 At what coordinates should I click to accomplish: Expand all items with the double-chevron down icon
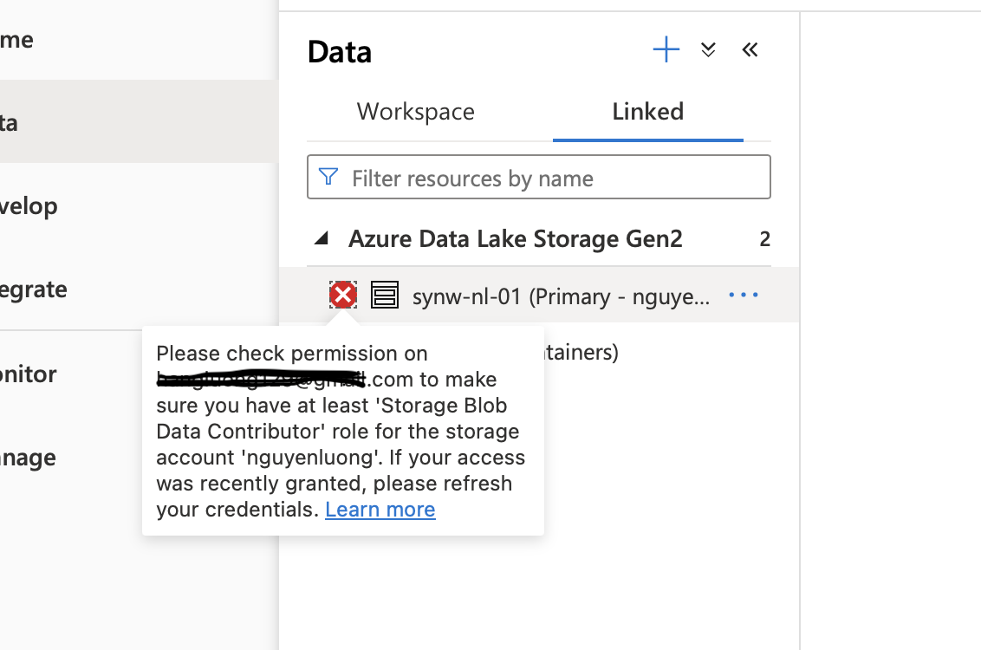(x=708, y=50)
